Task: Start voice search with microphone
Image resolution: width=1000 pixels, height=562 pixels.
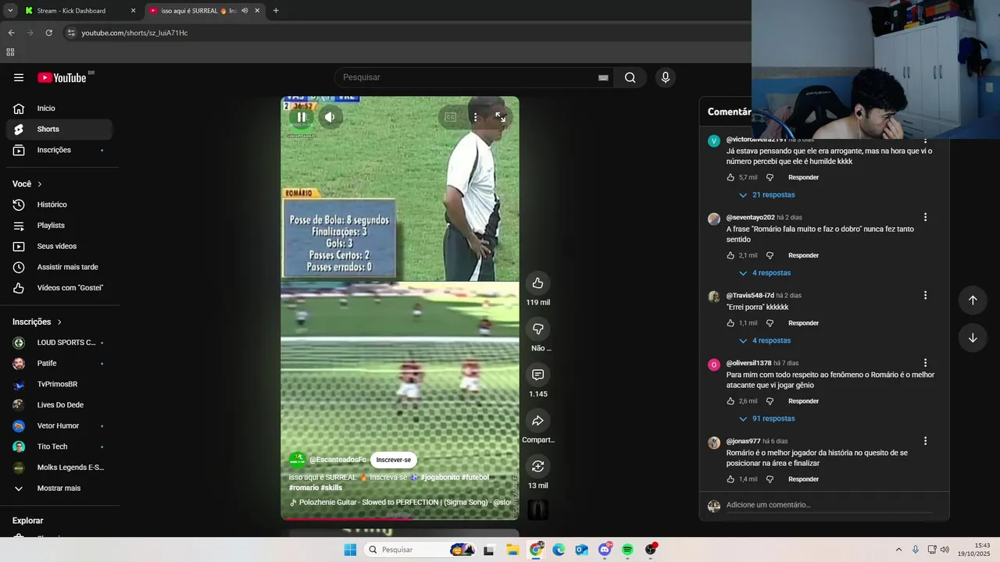Action: tap(665, 77)
